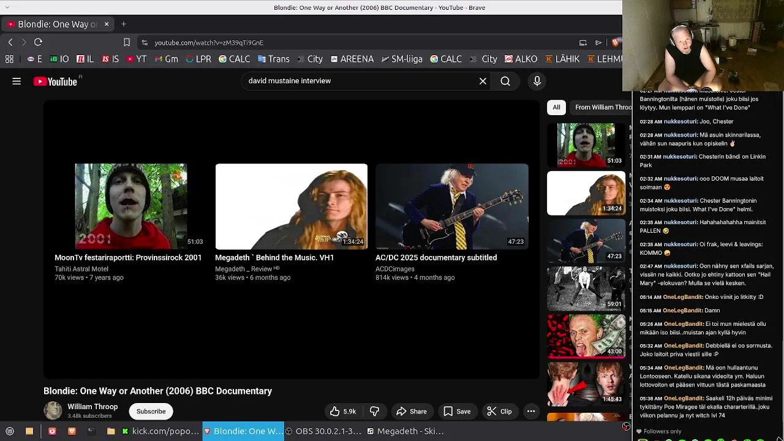Image resolution: width=784 pixels, height=441 pixels.
Task: Dislike the Blondie video
Action: 375,412
